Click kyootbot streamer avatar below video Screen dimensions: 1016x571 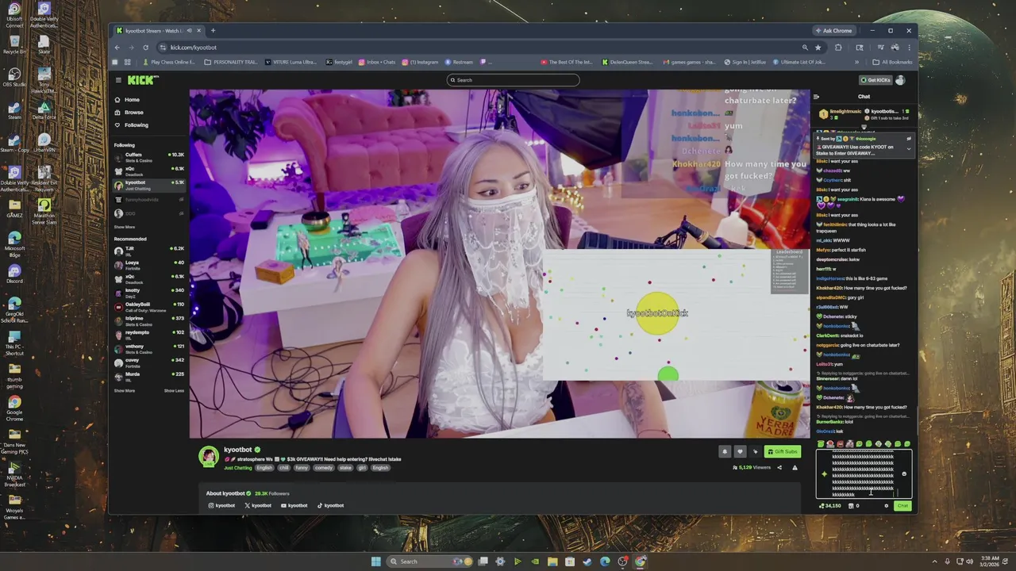(209, 457)
